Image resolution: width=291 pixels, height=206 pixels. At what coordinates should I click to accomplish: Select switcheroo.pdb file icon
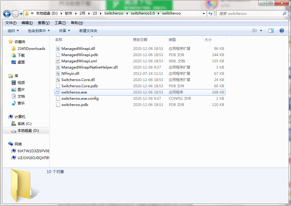(58, 104)
